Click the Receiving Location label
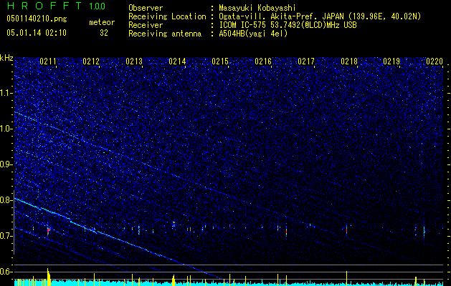Screen dimensions: 451x286 [x=167, y=16]
